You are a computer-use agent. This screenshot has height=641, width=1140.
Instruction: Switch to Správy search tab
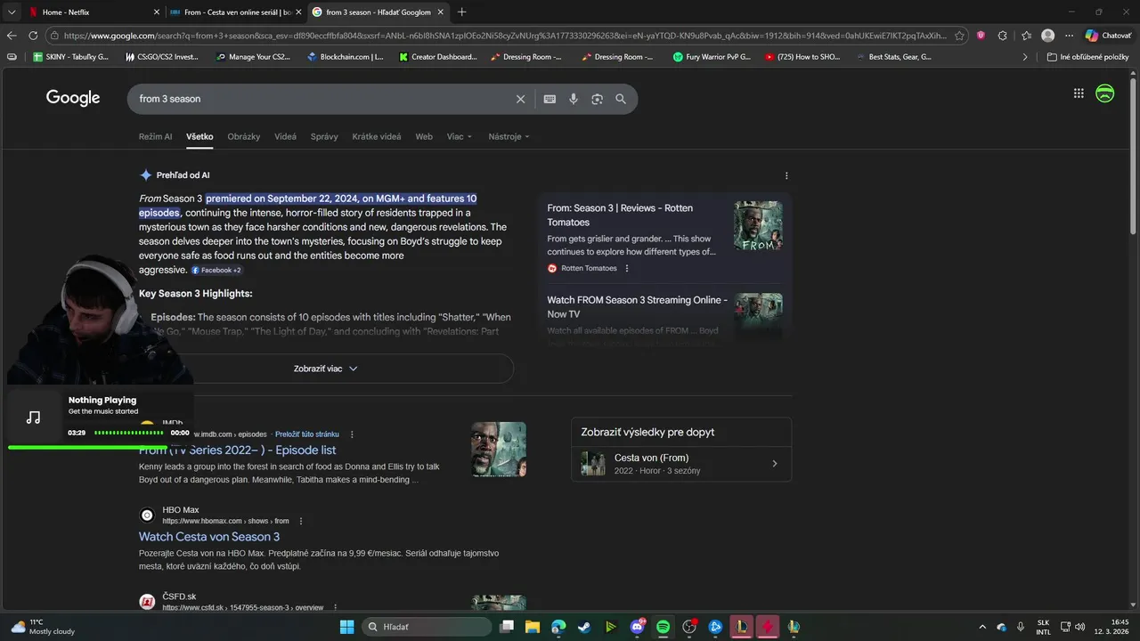(x=324, y=136)
